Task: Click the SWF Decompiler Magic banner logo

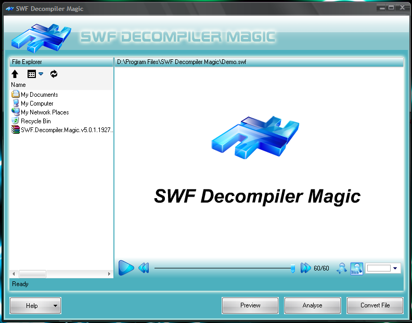Action: (x=41, y=37)
